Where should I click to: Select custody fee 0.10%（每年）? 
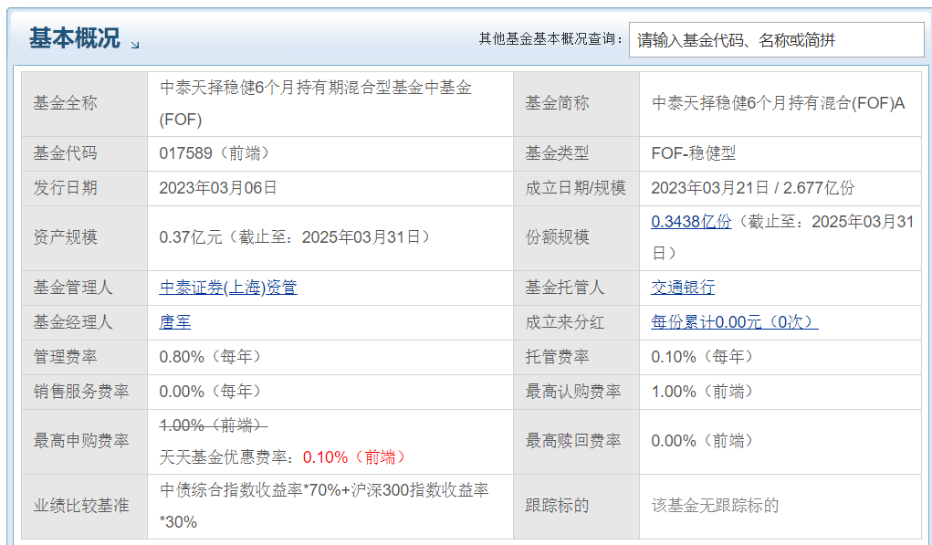703,357
